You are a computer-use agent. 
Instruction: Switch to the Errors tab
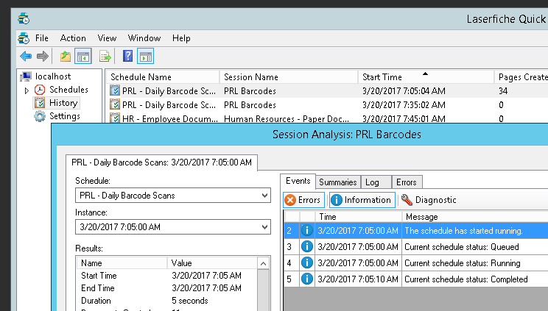407,182
